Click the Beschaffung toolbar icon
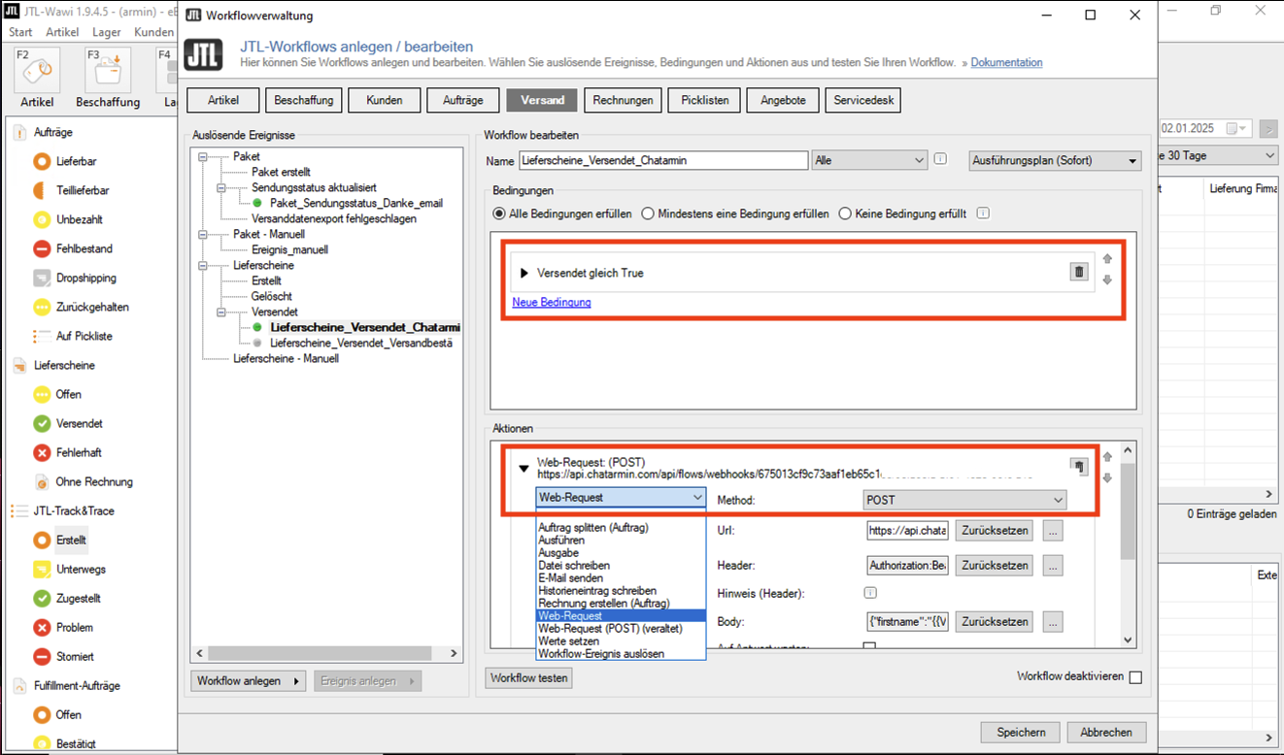 107,72
